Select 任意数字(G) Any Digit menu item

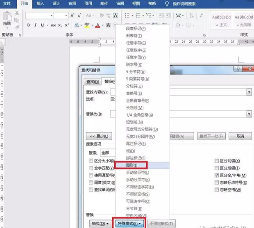tap(142, 50)
